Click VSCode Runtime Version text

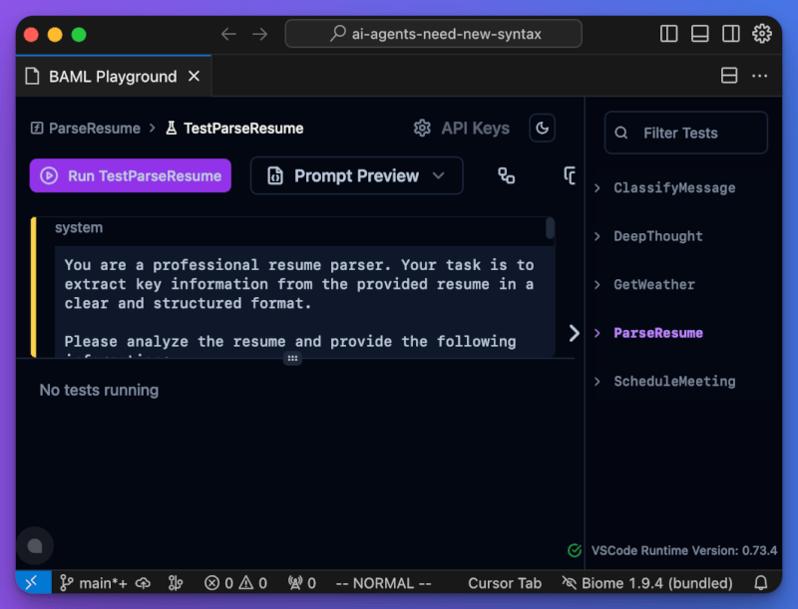click(x=684, y=550)
